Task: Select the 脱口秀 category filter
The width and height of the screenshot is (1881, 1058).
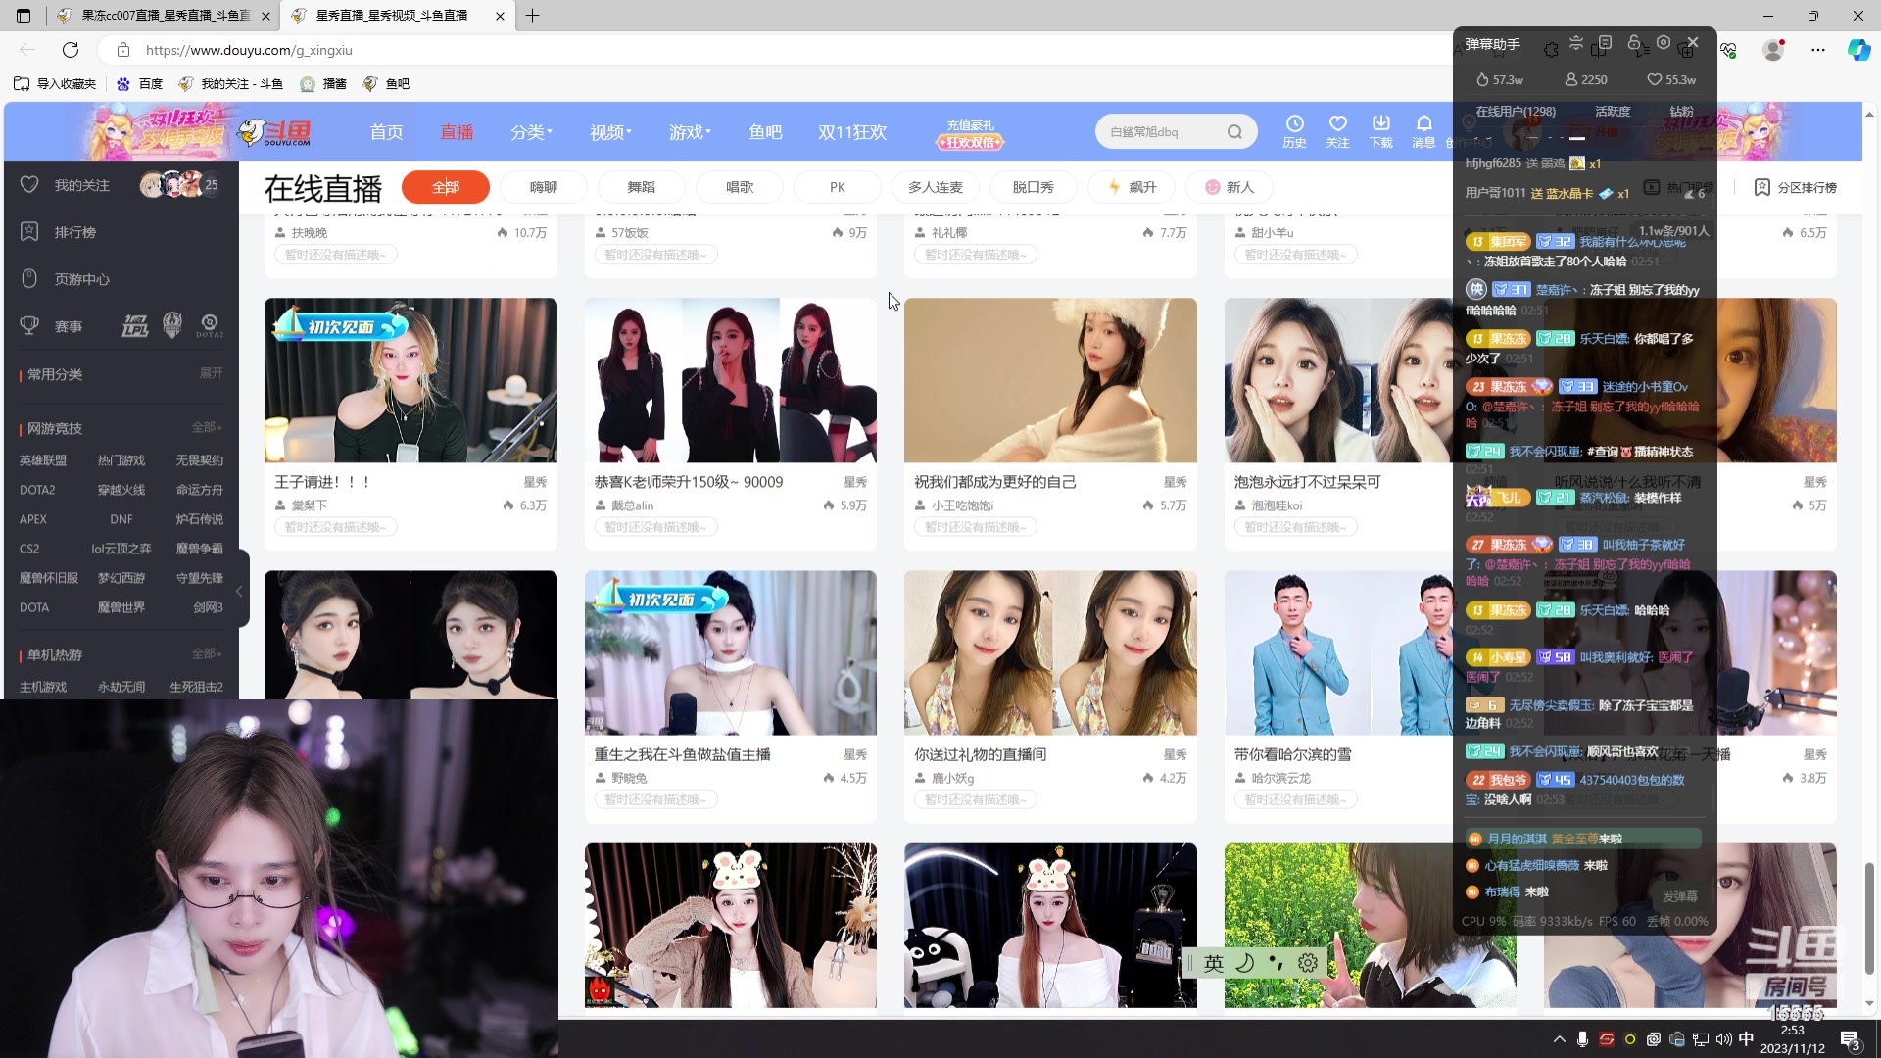Action: coord(1034,187)
